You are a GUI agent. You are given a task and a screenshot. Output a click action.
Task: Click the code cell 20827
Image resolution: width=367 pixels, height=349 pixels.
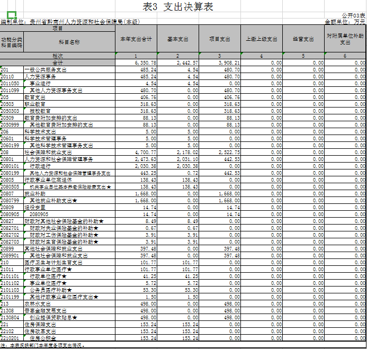point(12,221)
